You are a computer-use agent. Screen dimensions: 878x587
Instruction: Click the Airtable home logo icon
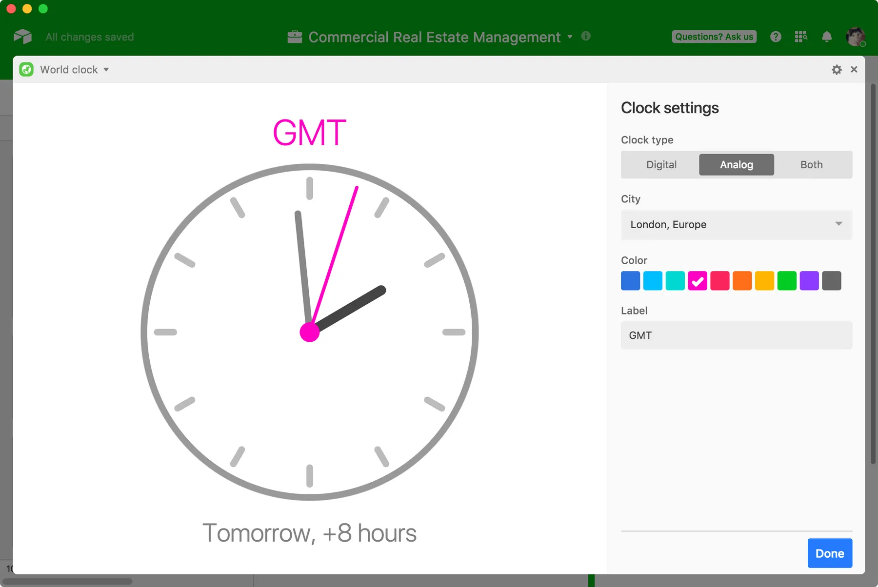click(22, 37)
